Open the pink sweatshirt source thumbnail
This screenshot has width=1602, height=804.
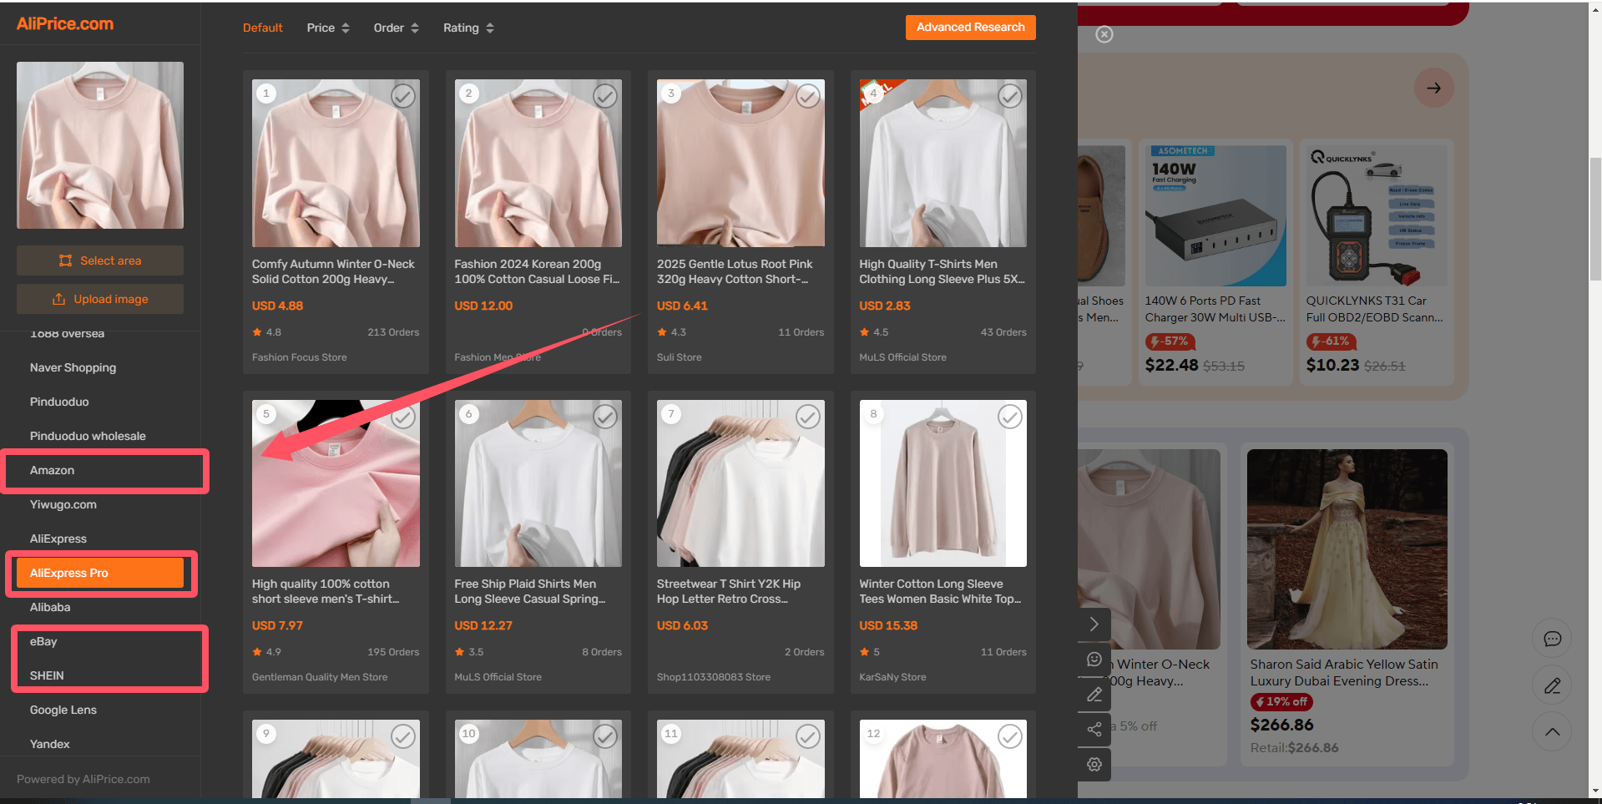[100, 145]
